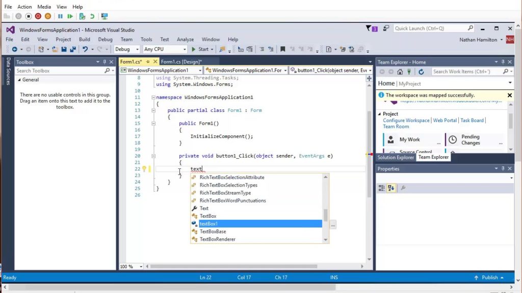This screenshot has width=522, height=293.
Task: Click the Properties Alphabetical sort icon
Action: pyautogui.click(x=391, y=188)
